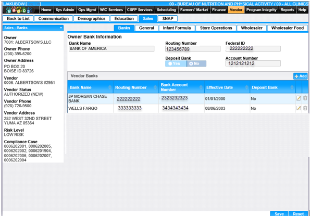Click owner name 7001: ALBERTSON'S,LLC
Image resolution: width=310 pixels, height=216 pixels.
28,42
